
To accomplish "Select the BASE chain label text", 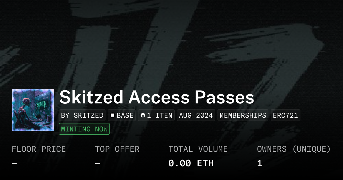I will pos(125,115).
